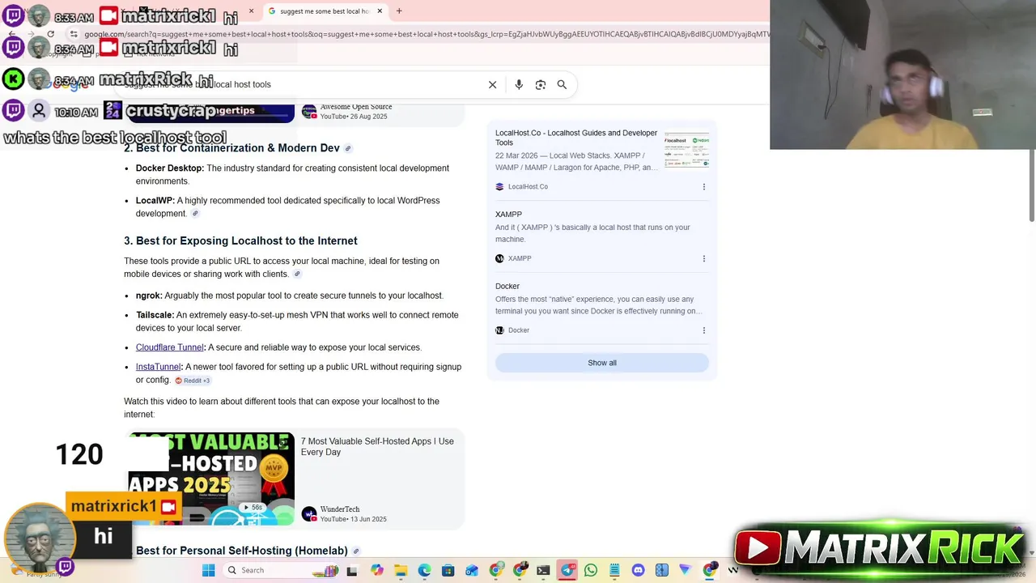Expand the 'Reddit +3' sources chip
The image size is (1036, 583).
[193, 381]
